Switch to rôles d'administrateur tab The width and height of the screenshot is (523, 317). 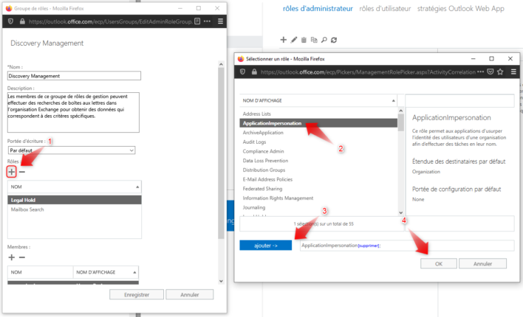coord(318,9)
